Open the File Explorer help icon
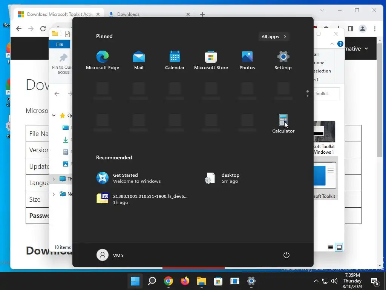 340,44
